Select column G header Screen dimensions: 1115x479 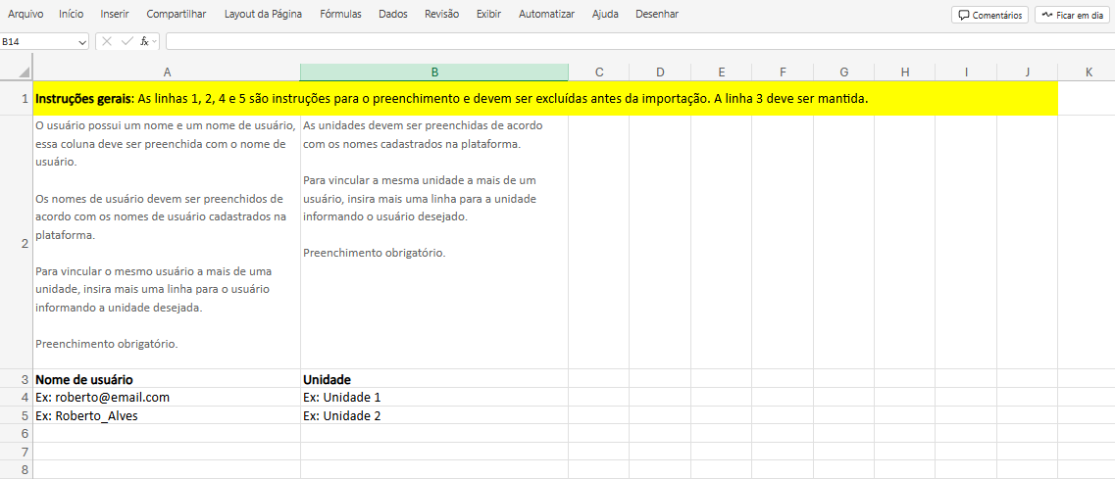(843, 72)
